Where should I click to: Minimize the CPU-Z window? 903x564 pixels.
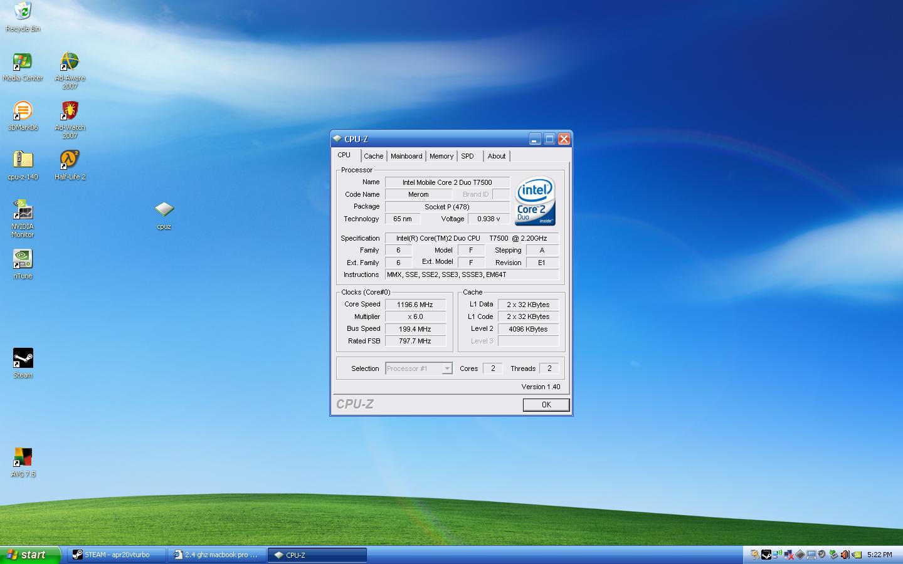click(535, 139)
